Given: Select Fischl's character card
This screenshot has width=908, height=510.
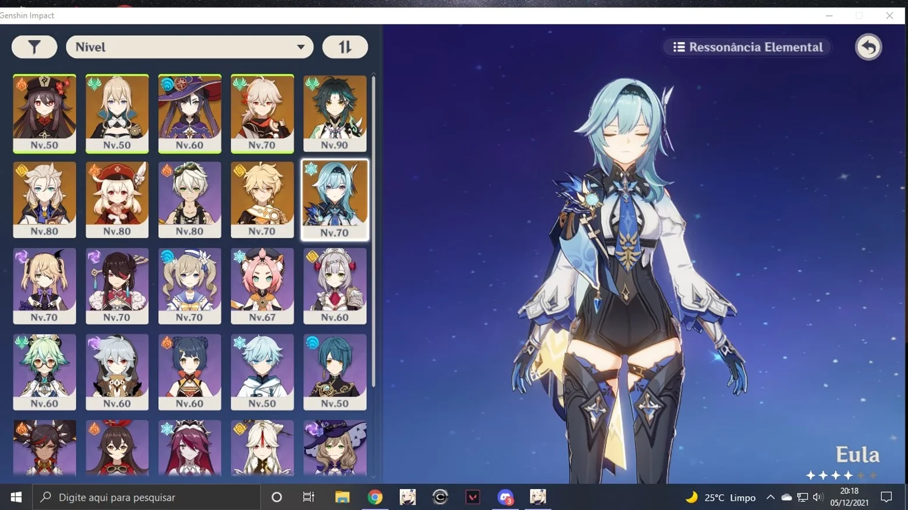Looking at the screenshot, I should click(x=44, y=286).
